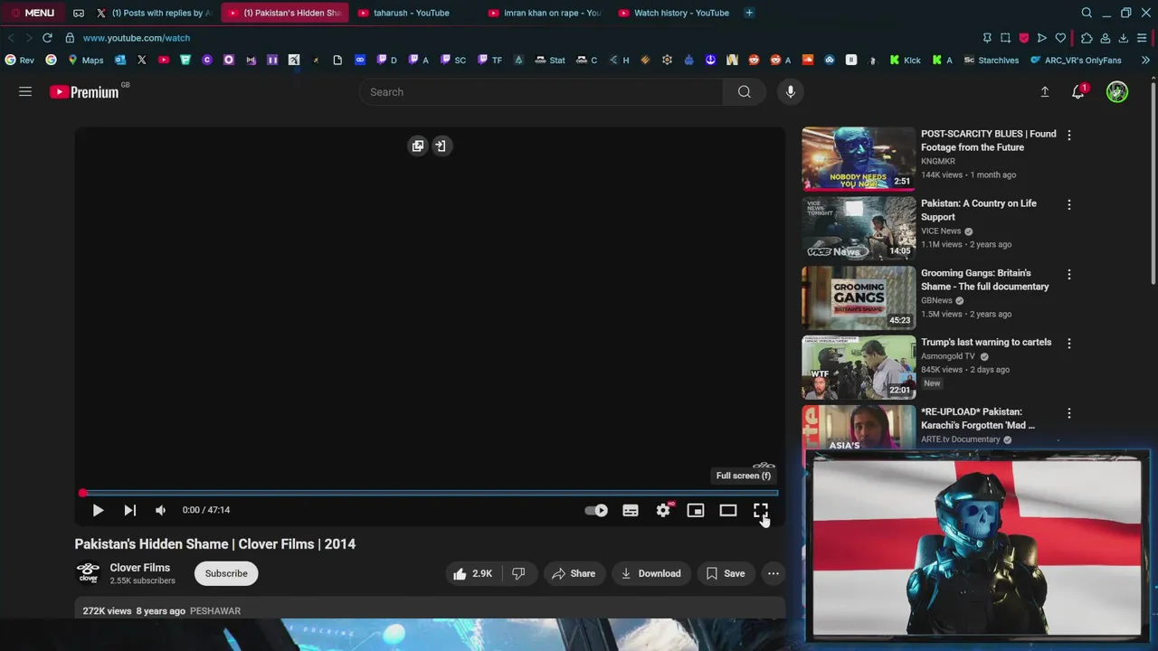Switch to theater mode
Viewport: 1158px width, 651px height.
[x=728, y=510]
